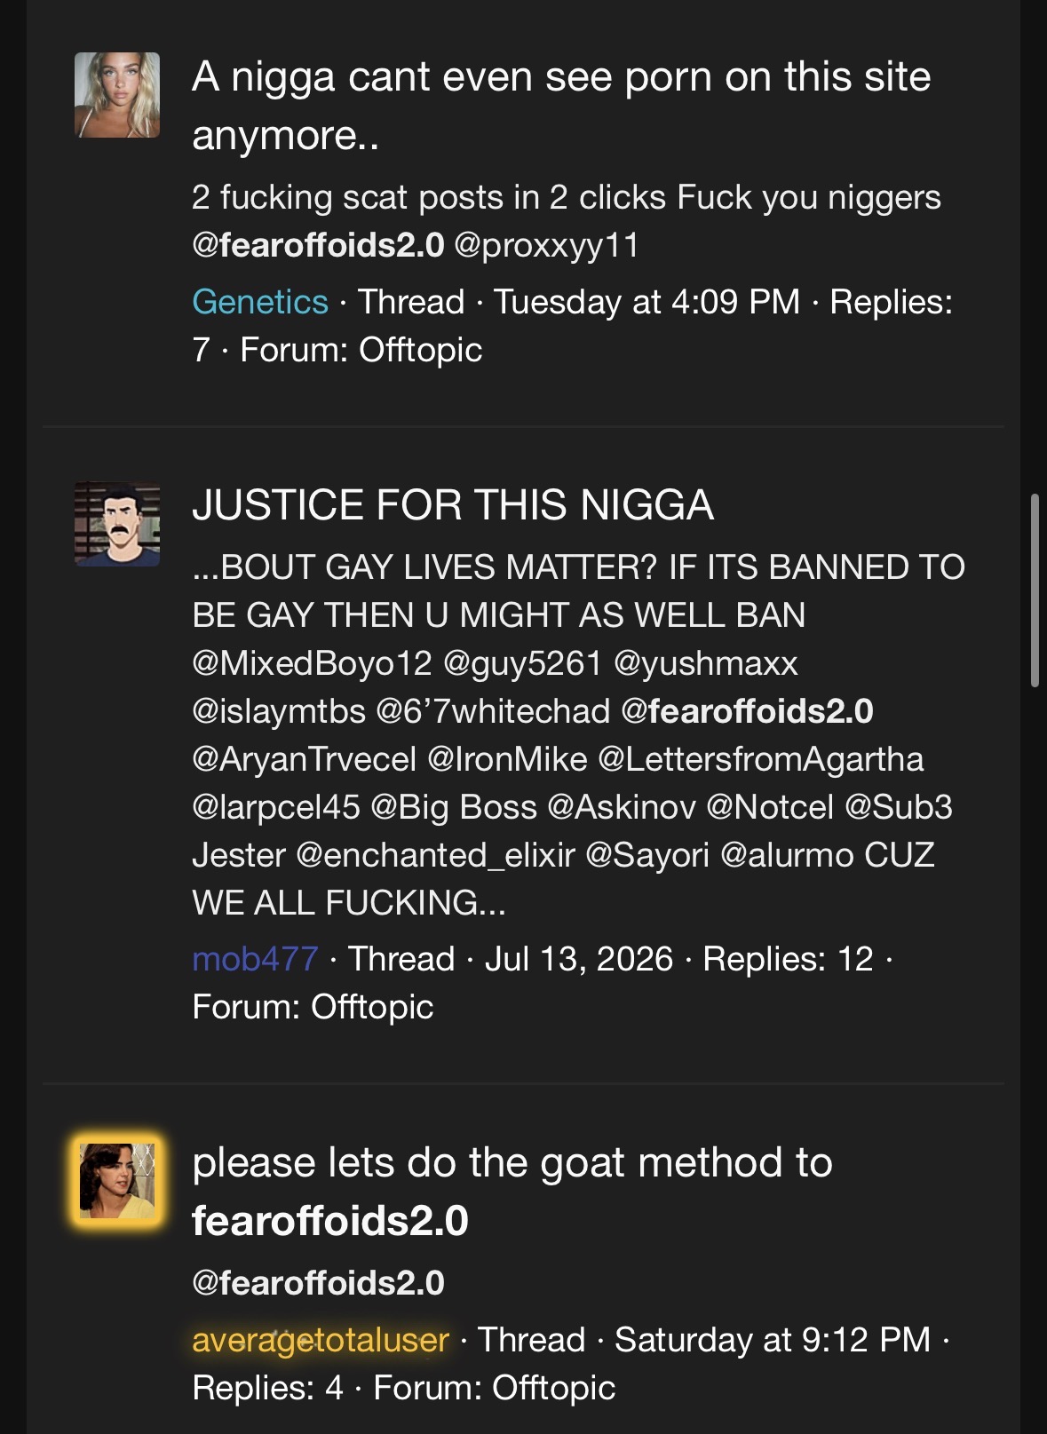This screenshot has width=1047, height=1434.
Task: Open the yellow-glowing avatar of averagetotaluser
Action: click(x=117, y=1181)
